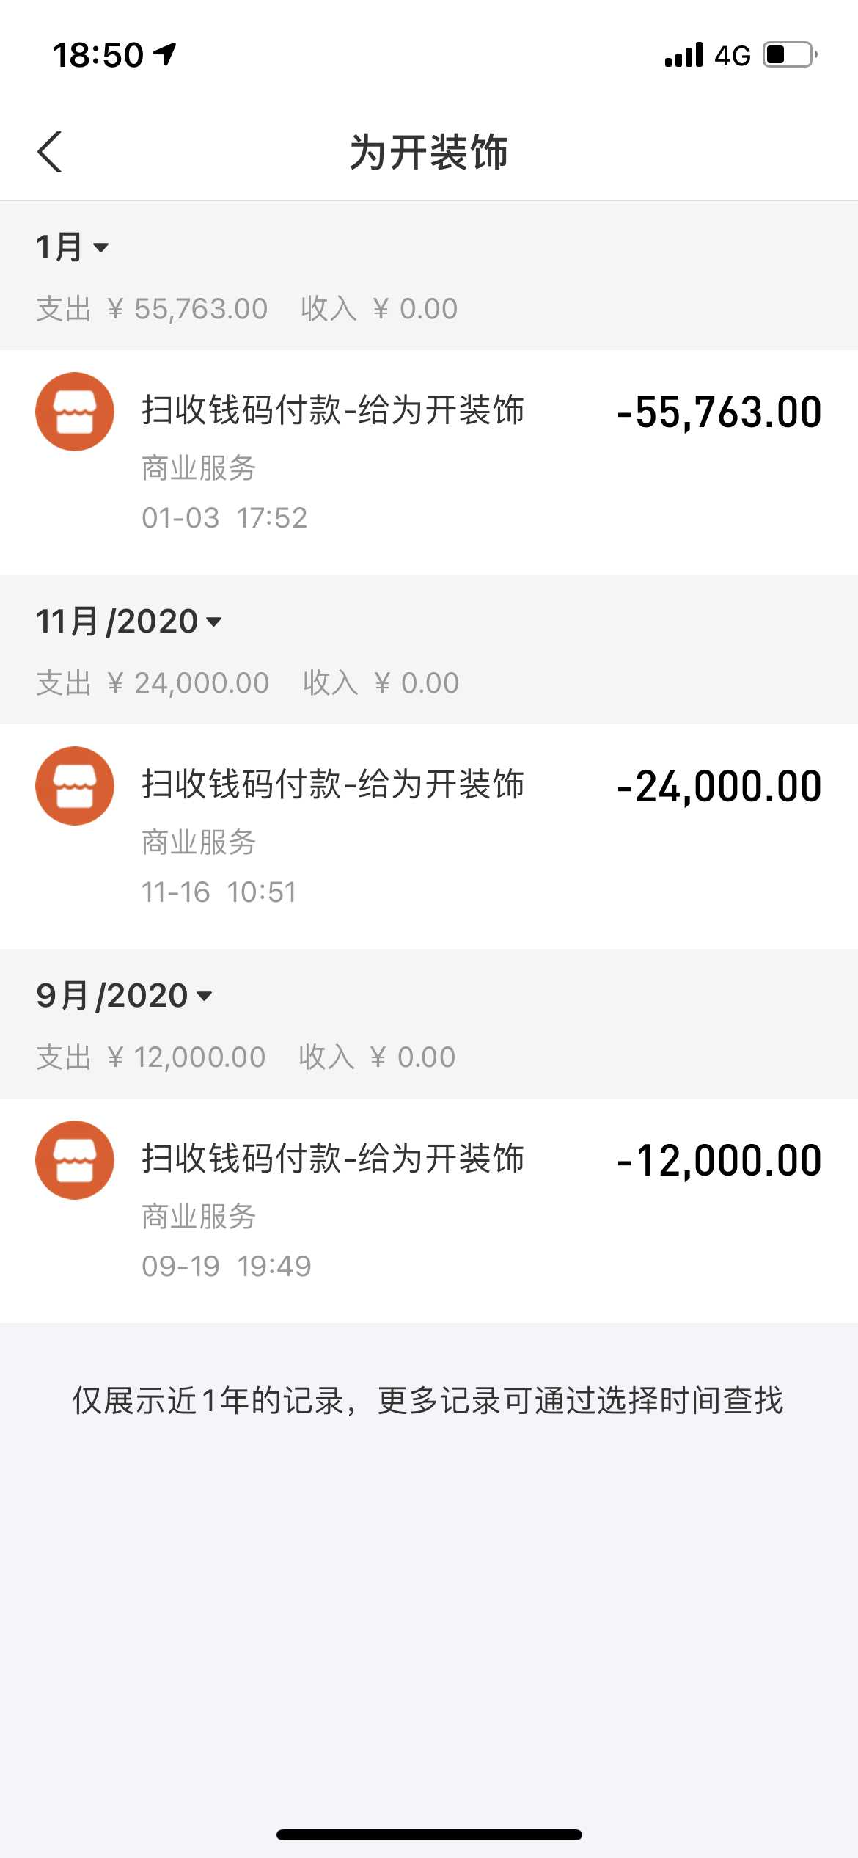Tap the home indicator bar
858x1858 pixels.
(x=429, y=1835)
